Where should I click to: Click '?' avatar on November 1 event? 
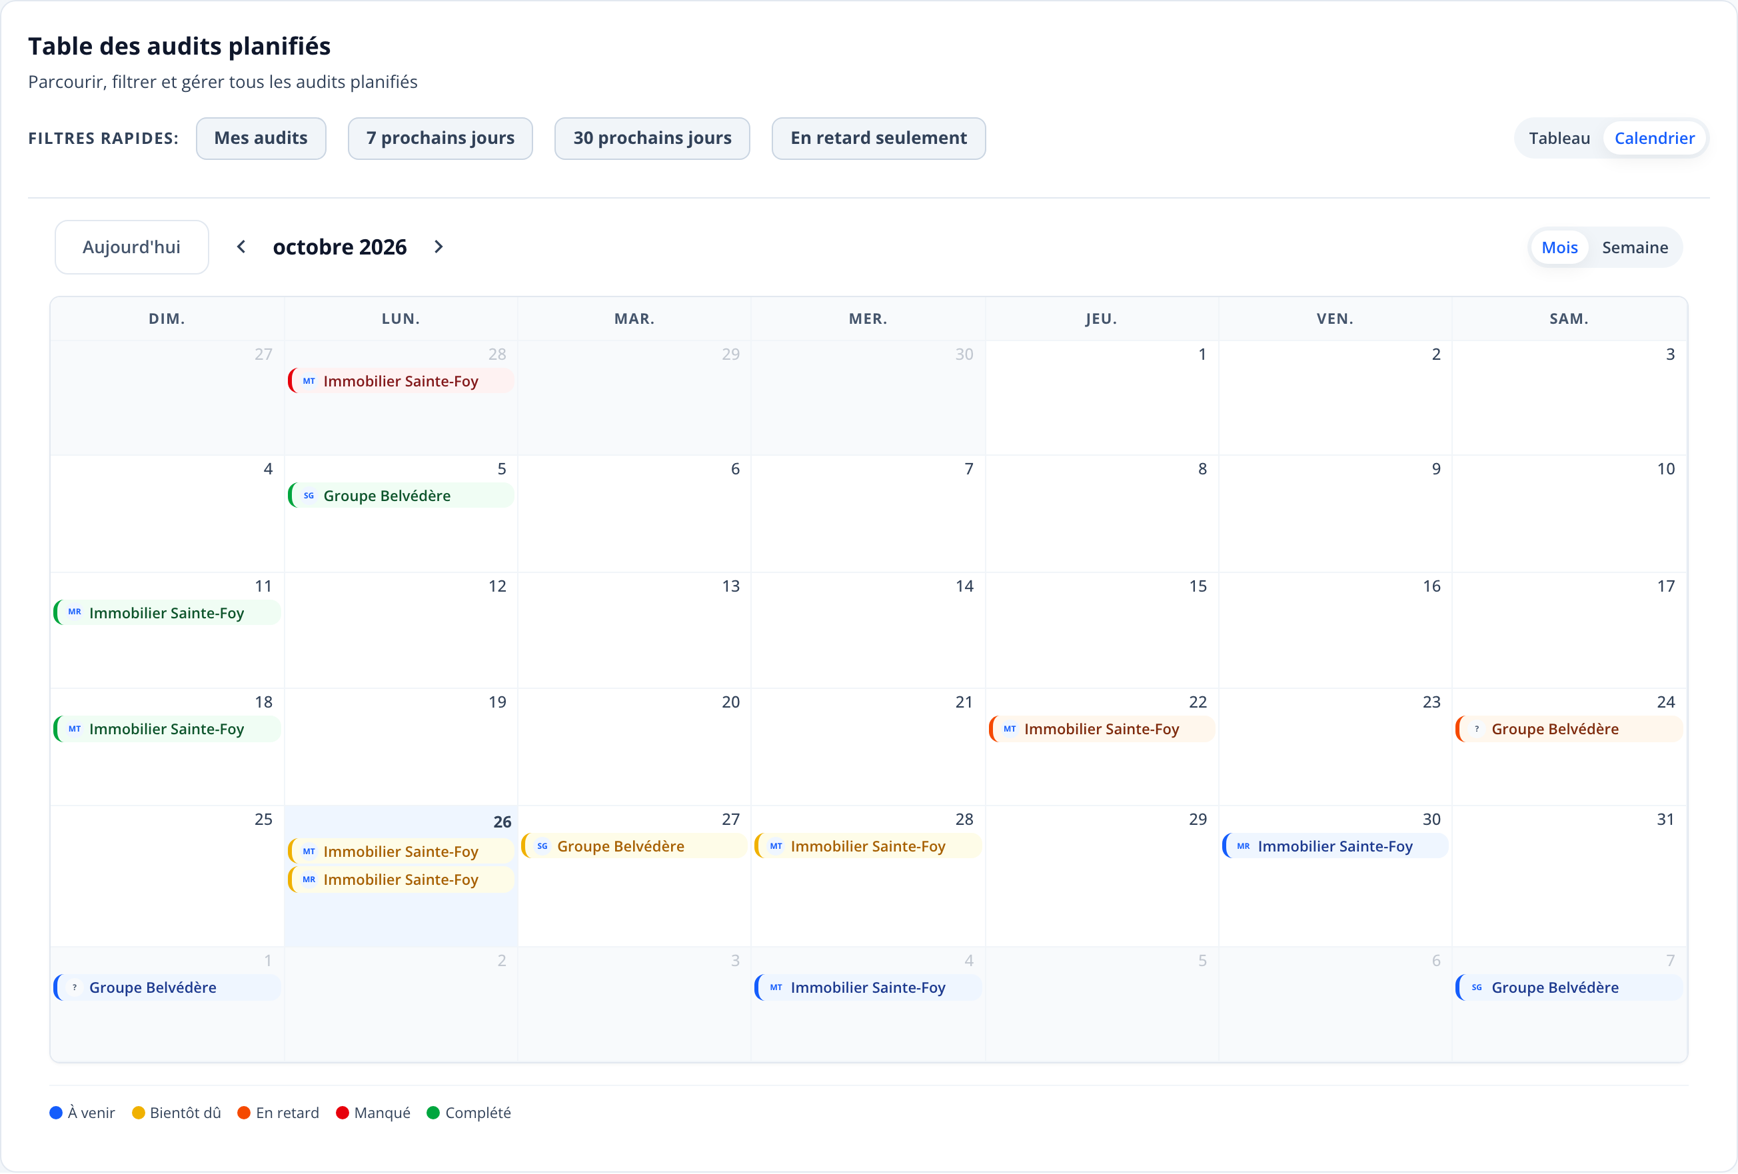[75, 988]
